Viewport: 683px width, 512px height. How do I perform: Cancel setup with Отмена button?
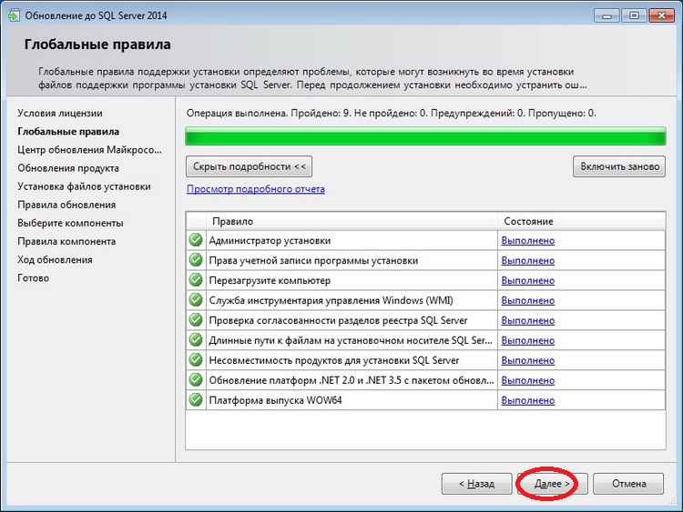628,484
